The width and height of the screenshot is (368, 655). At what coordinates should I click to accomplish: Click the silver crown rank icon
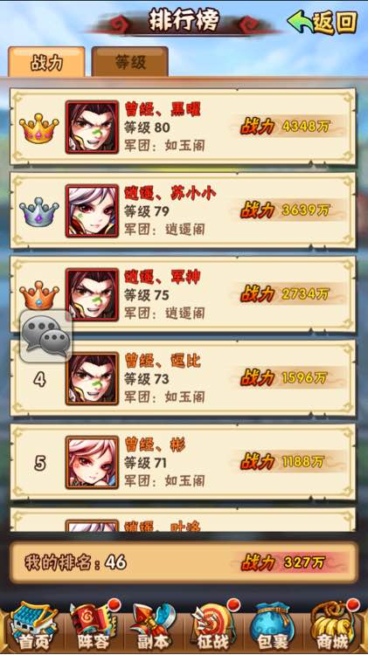38,212
